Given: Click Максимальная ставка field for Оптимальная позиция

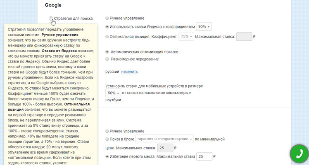Looking at the screenshot, I should 244,37.
